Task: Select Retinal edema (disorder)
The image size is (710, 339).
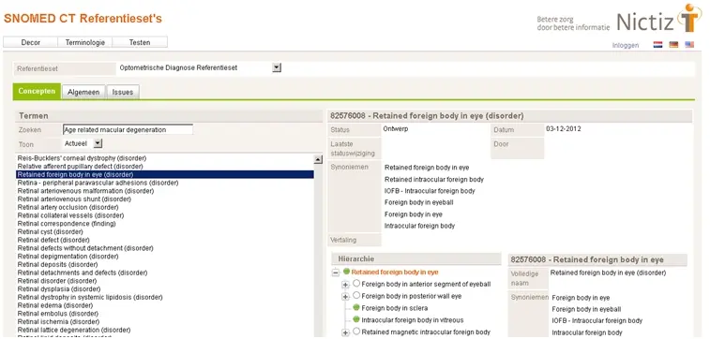Action: coord(55,305)
